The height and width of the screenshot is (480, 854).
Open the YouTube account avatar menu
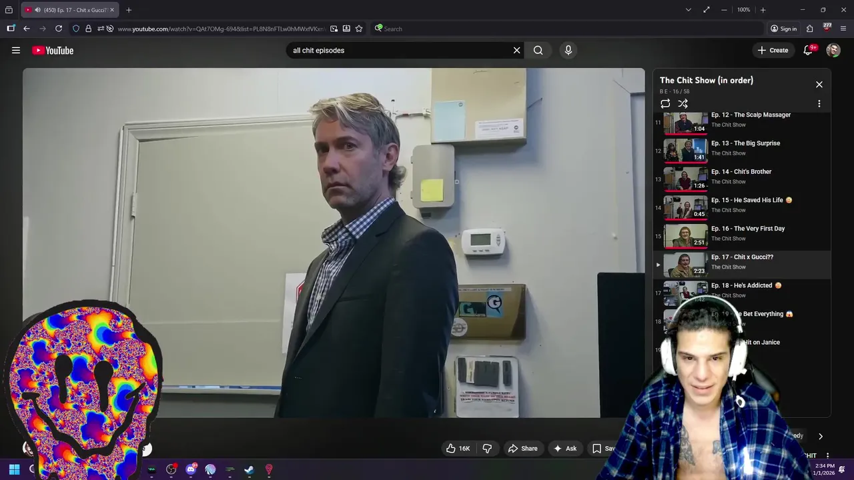pos(833,50)
